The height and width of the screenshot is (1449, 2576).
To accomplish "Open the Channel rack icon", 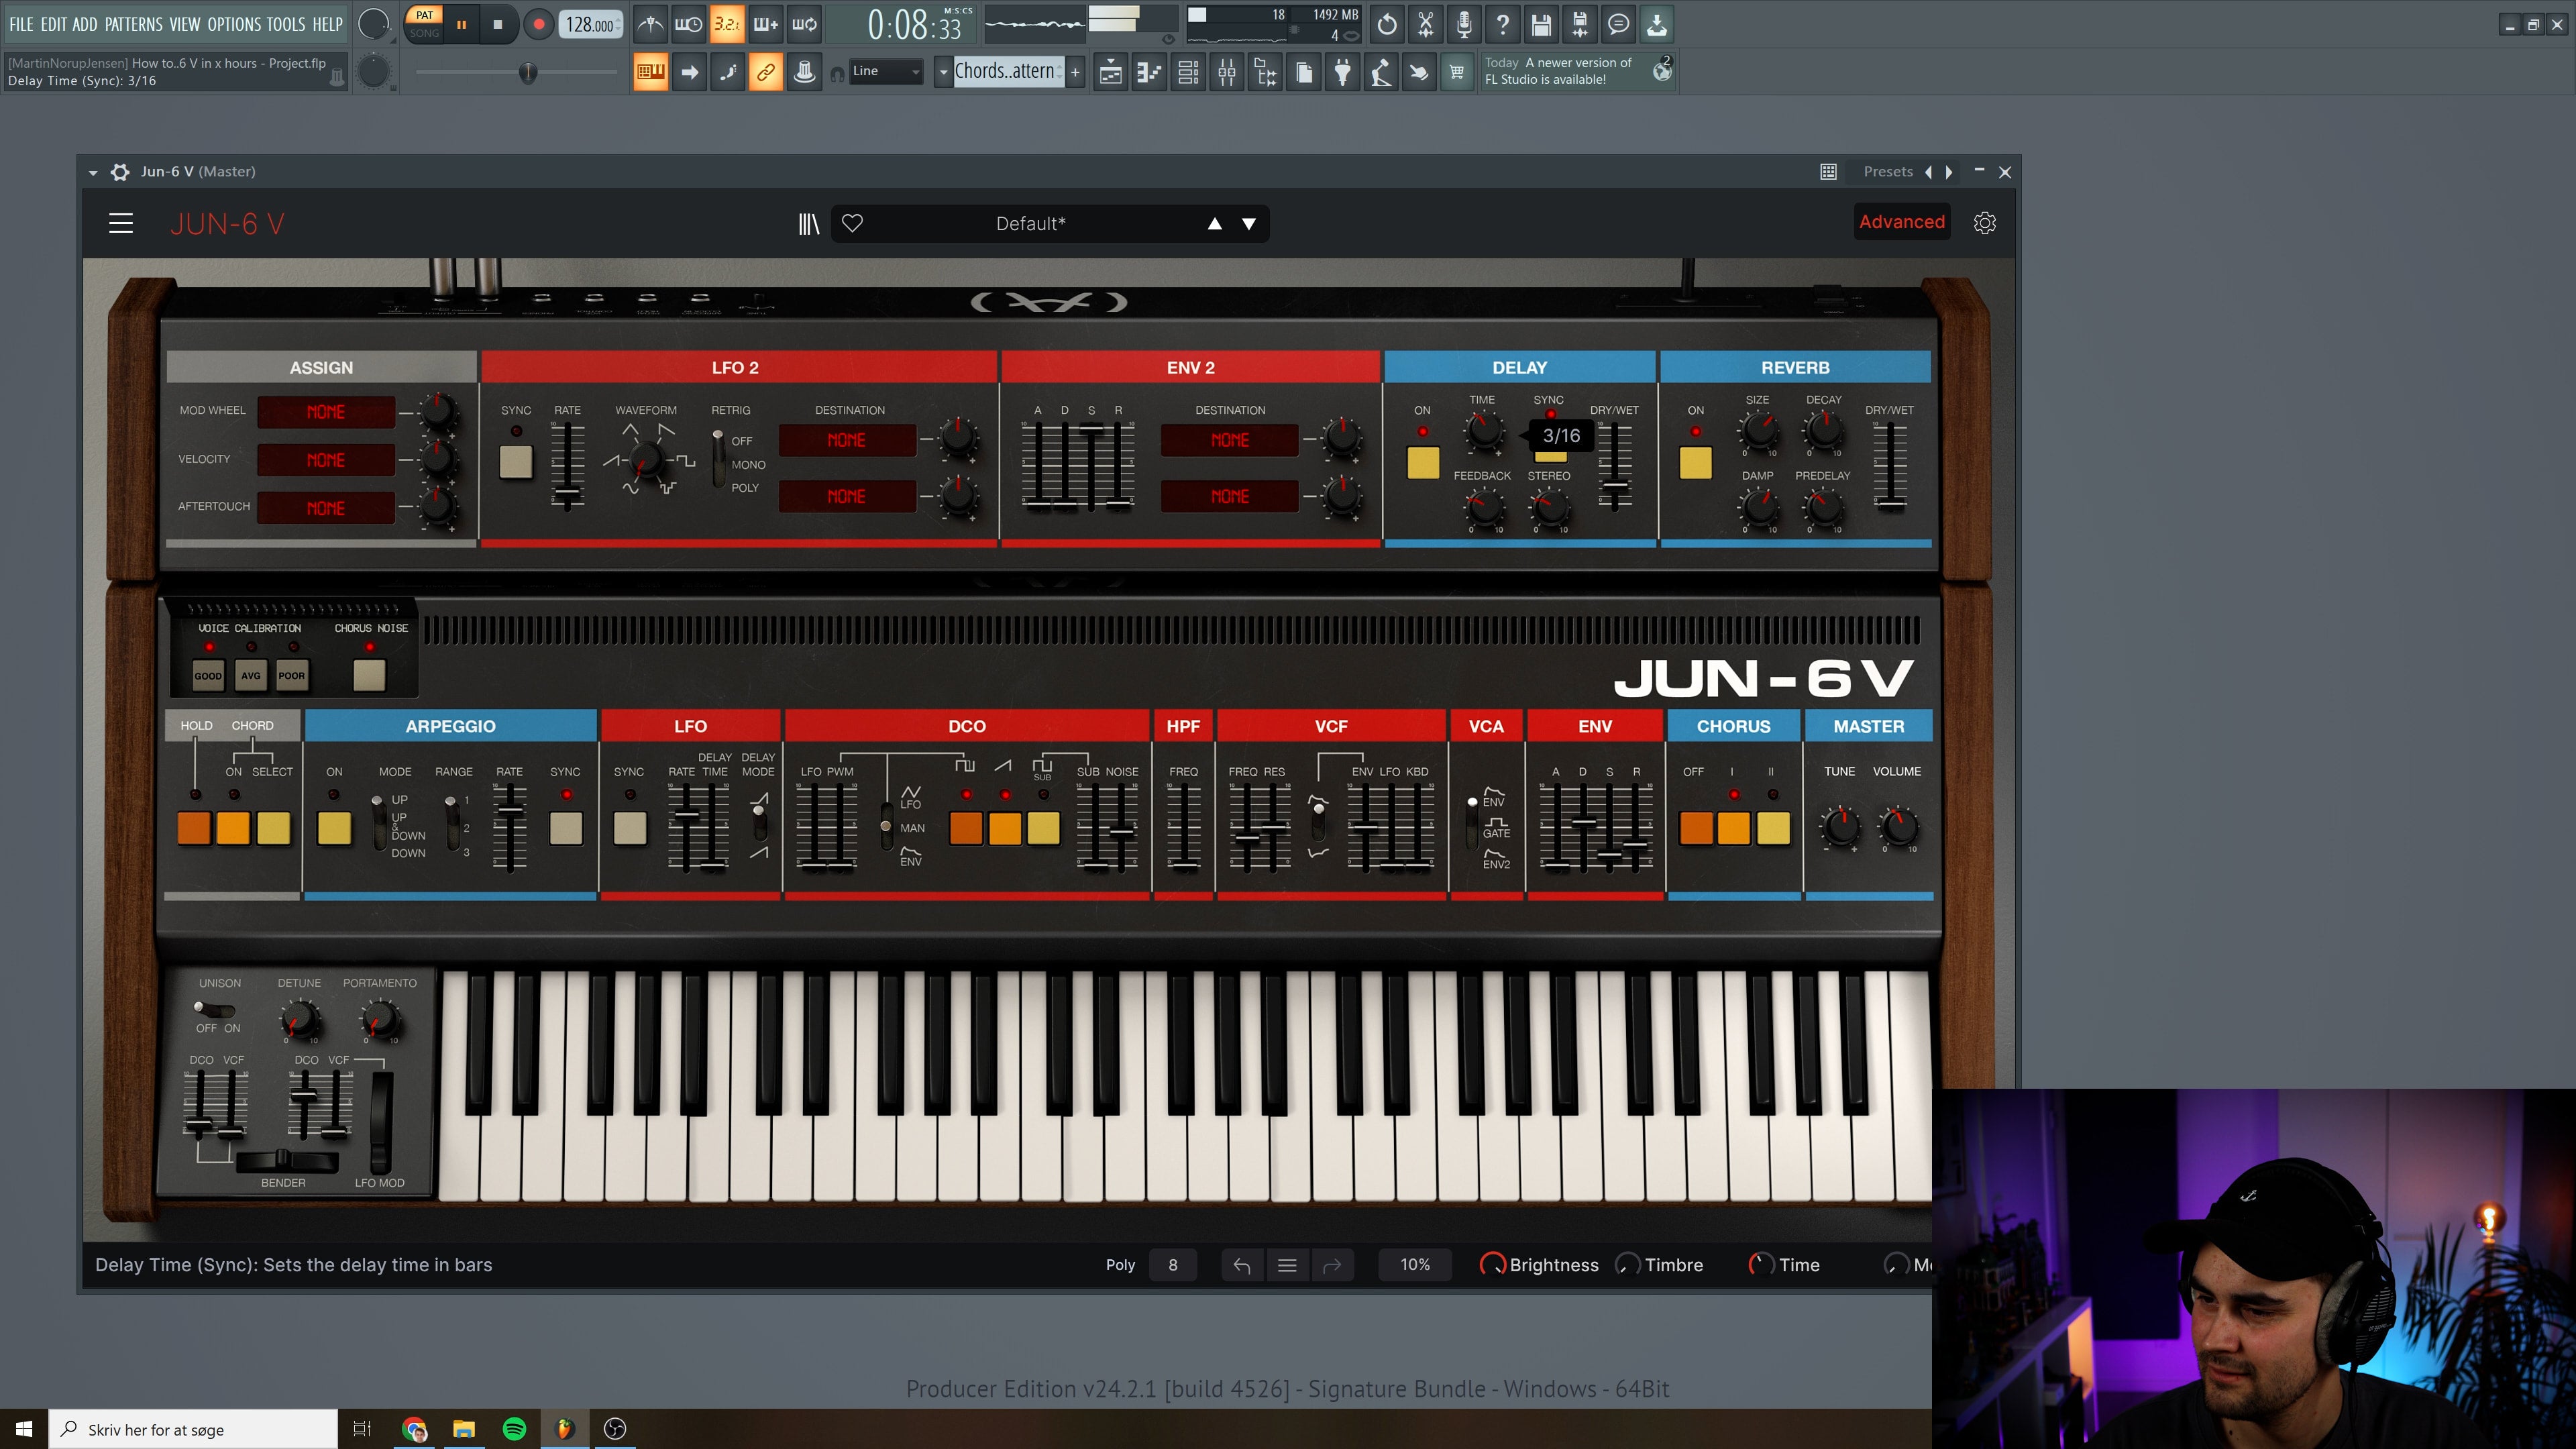I will pyautogui.click(x=1188, y=72).
